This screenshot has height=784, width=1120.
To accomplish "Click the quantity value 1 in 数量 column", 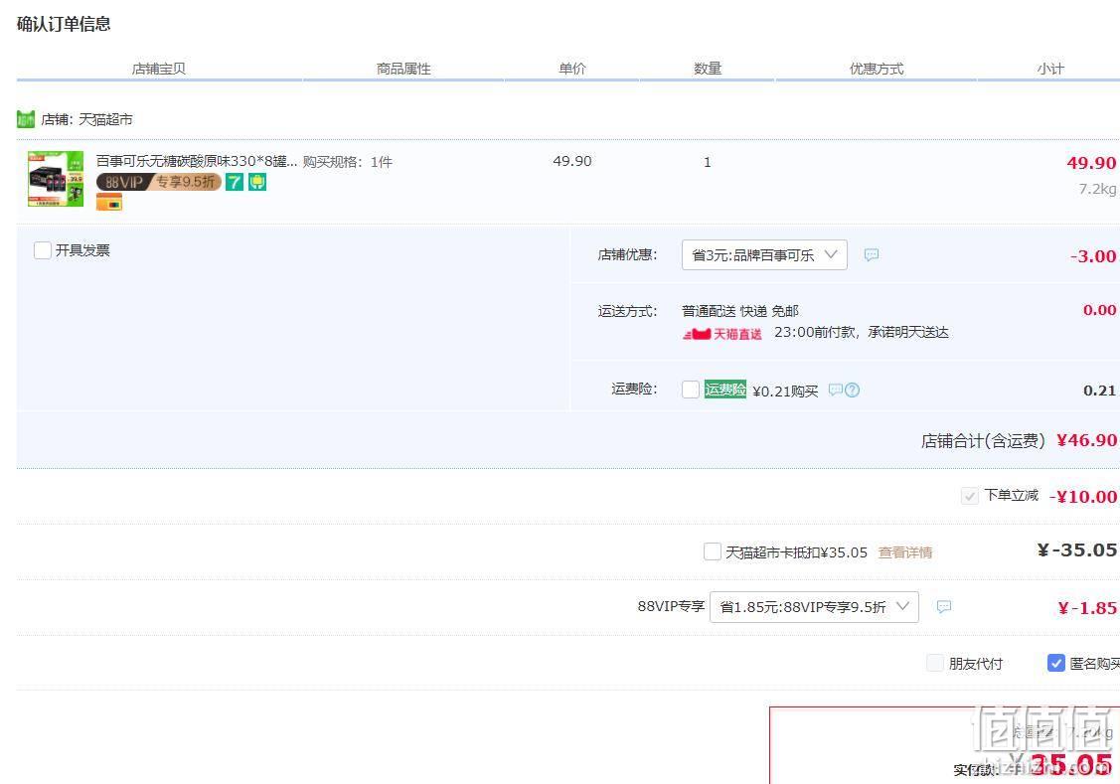I will coord(708,162).
